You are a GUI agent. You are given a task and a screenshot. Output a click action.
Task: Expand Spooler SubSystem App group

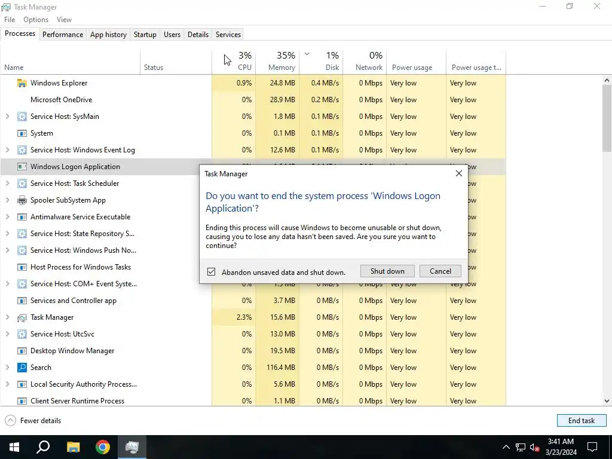pos(7,200)
